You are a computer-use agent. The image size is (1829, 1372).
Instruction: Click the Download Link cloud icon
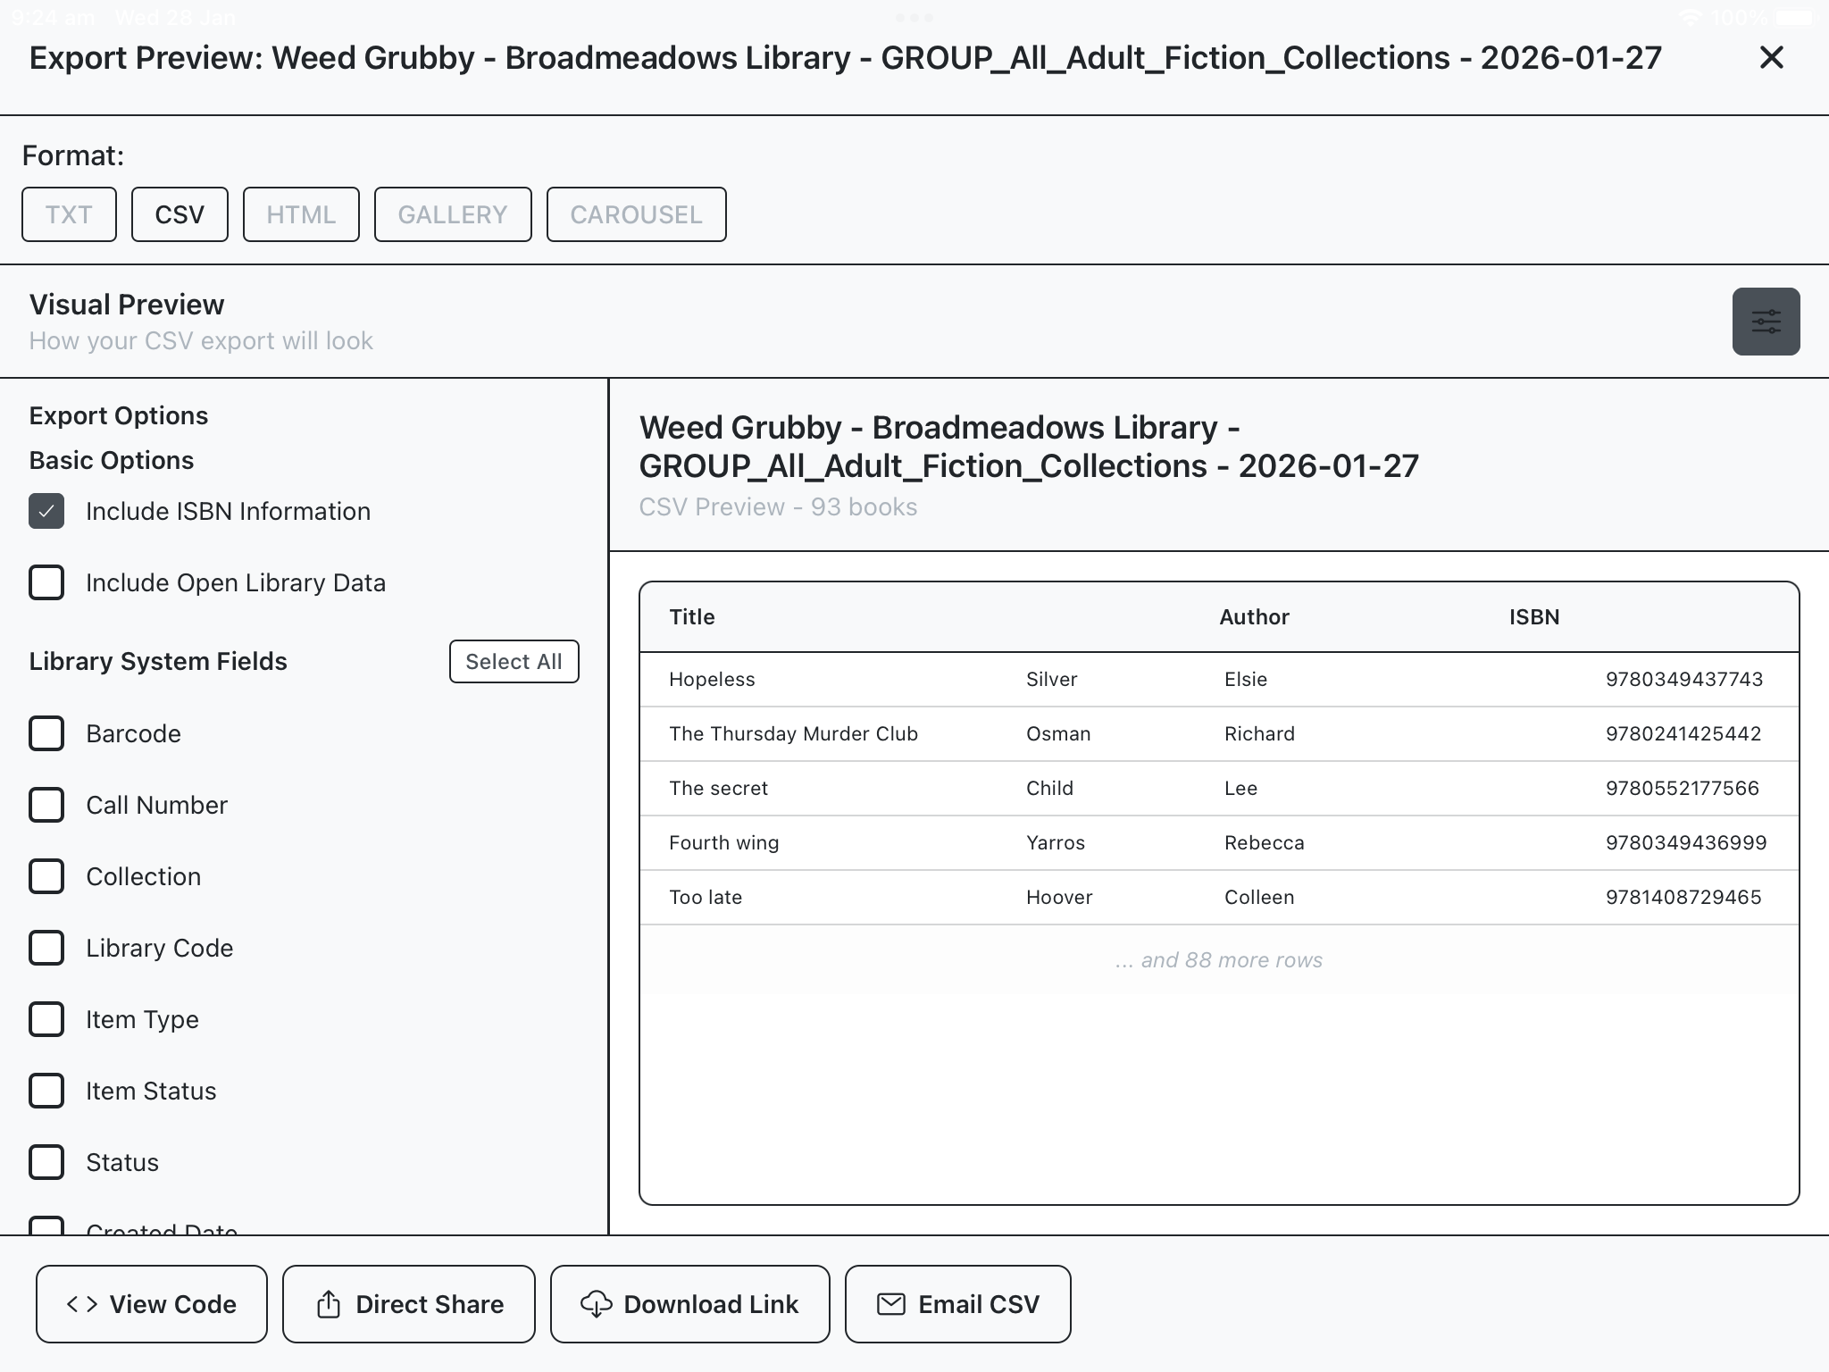pos(596,1304)
